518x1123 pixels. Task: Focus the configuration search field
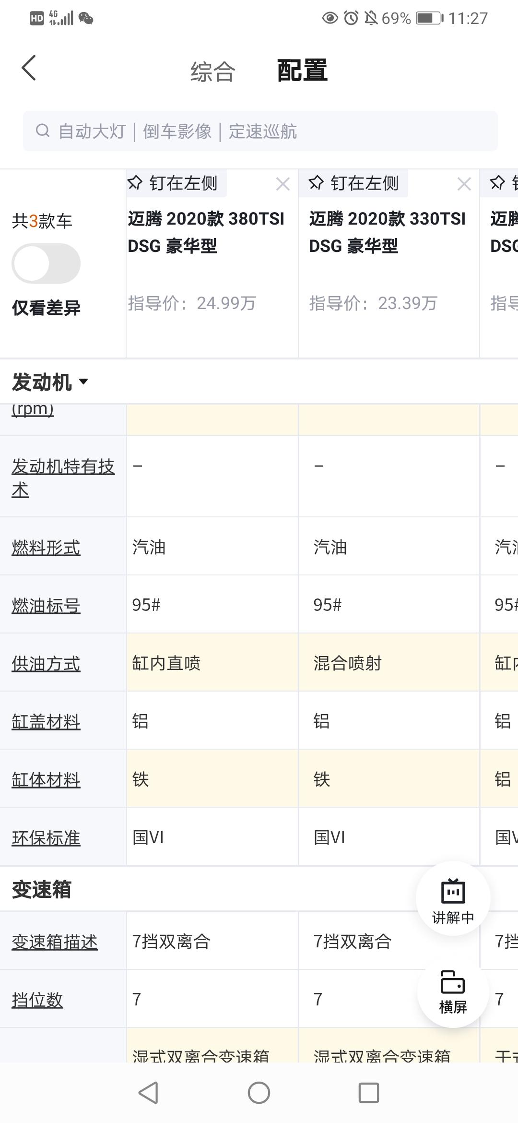[x=260, y=131]
